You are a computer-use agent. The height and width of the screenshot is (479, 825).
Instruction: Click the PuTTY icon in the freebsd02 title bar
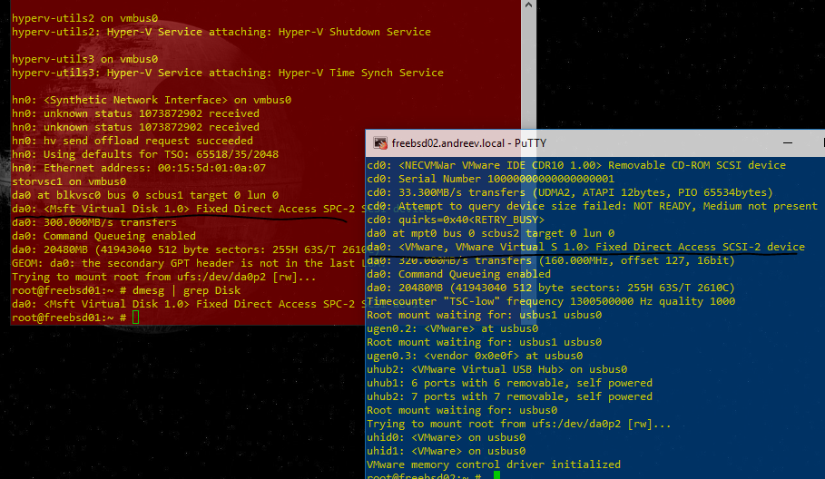pyautogui.click(x=380, y=143)
